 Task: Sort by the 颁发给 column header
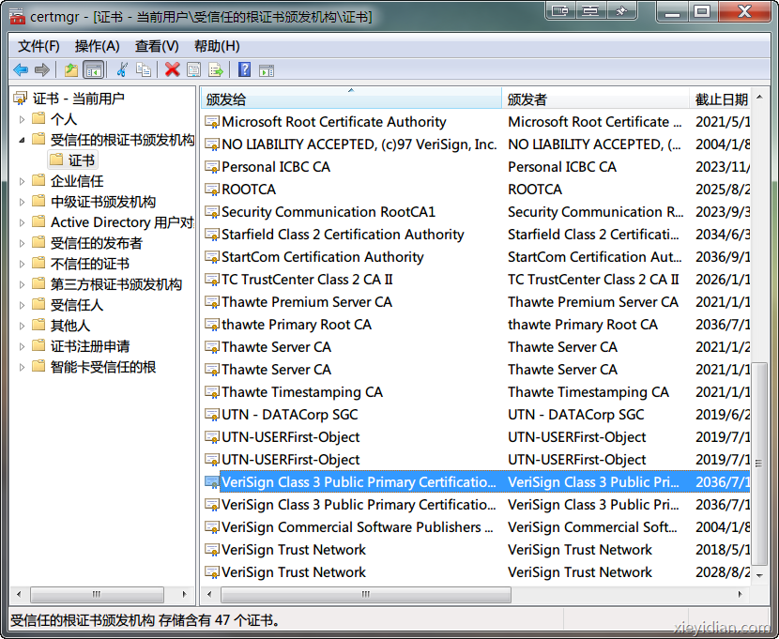[x=352, y=99]
